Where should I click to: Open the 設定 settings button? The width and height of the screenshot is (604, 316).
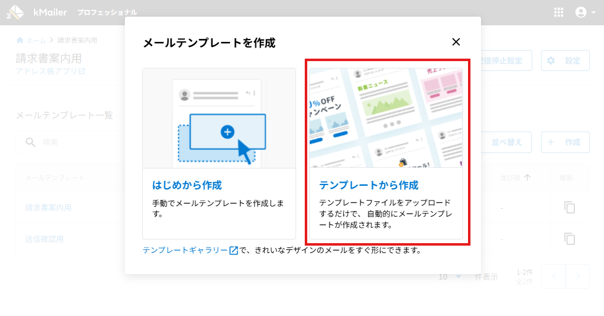coord(565,60)
